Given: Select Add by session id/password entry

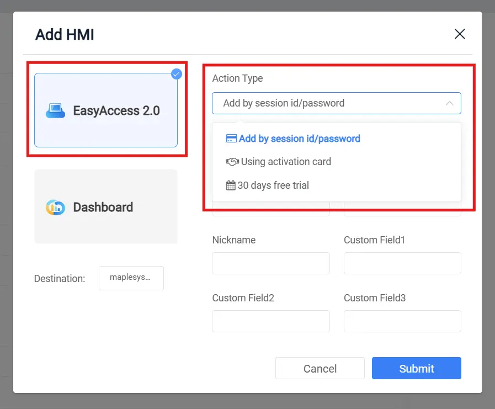Looking at the screenshot, I should point(298,139).
